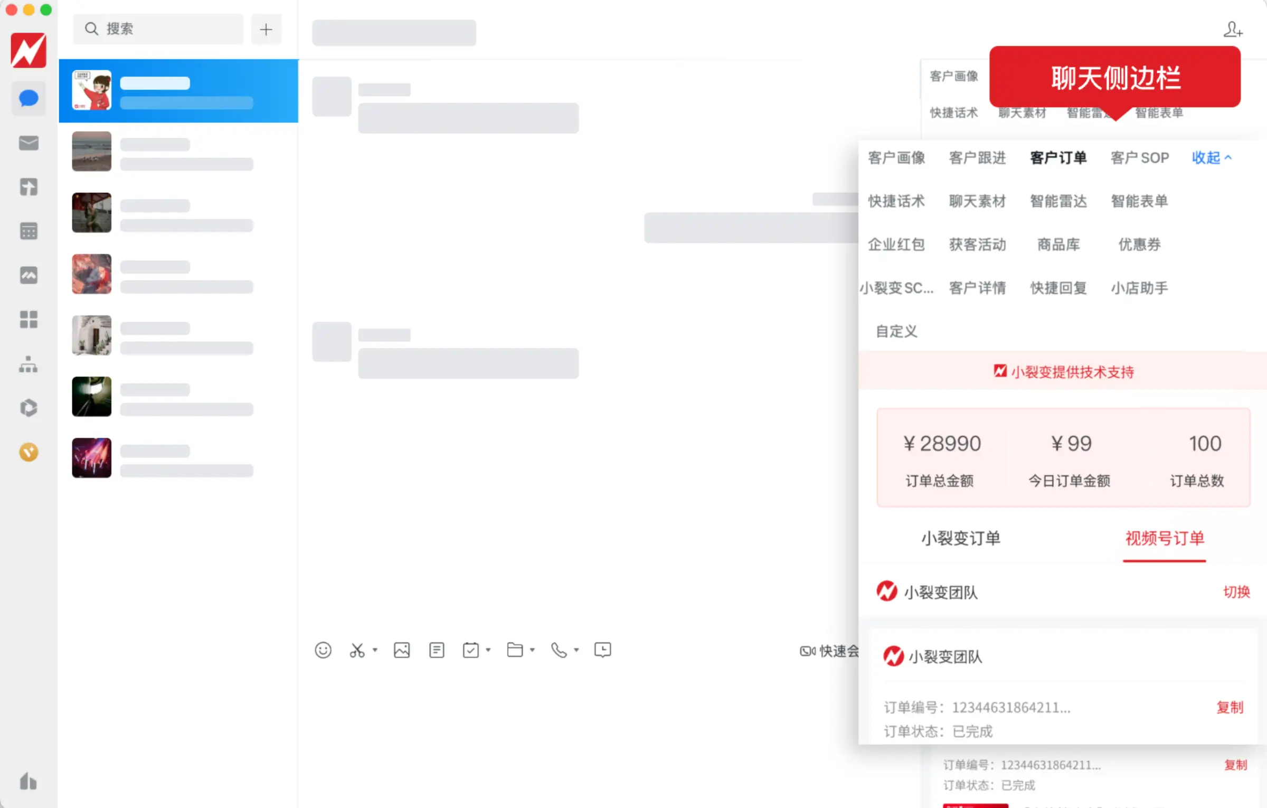Click 复制 beside order number in popup

point(1230,707)
